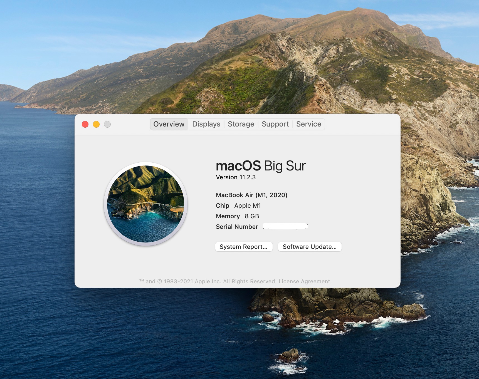The image size is (479, 379).
Task: Open the Service tab
Action: click(308, 124)
